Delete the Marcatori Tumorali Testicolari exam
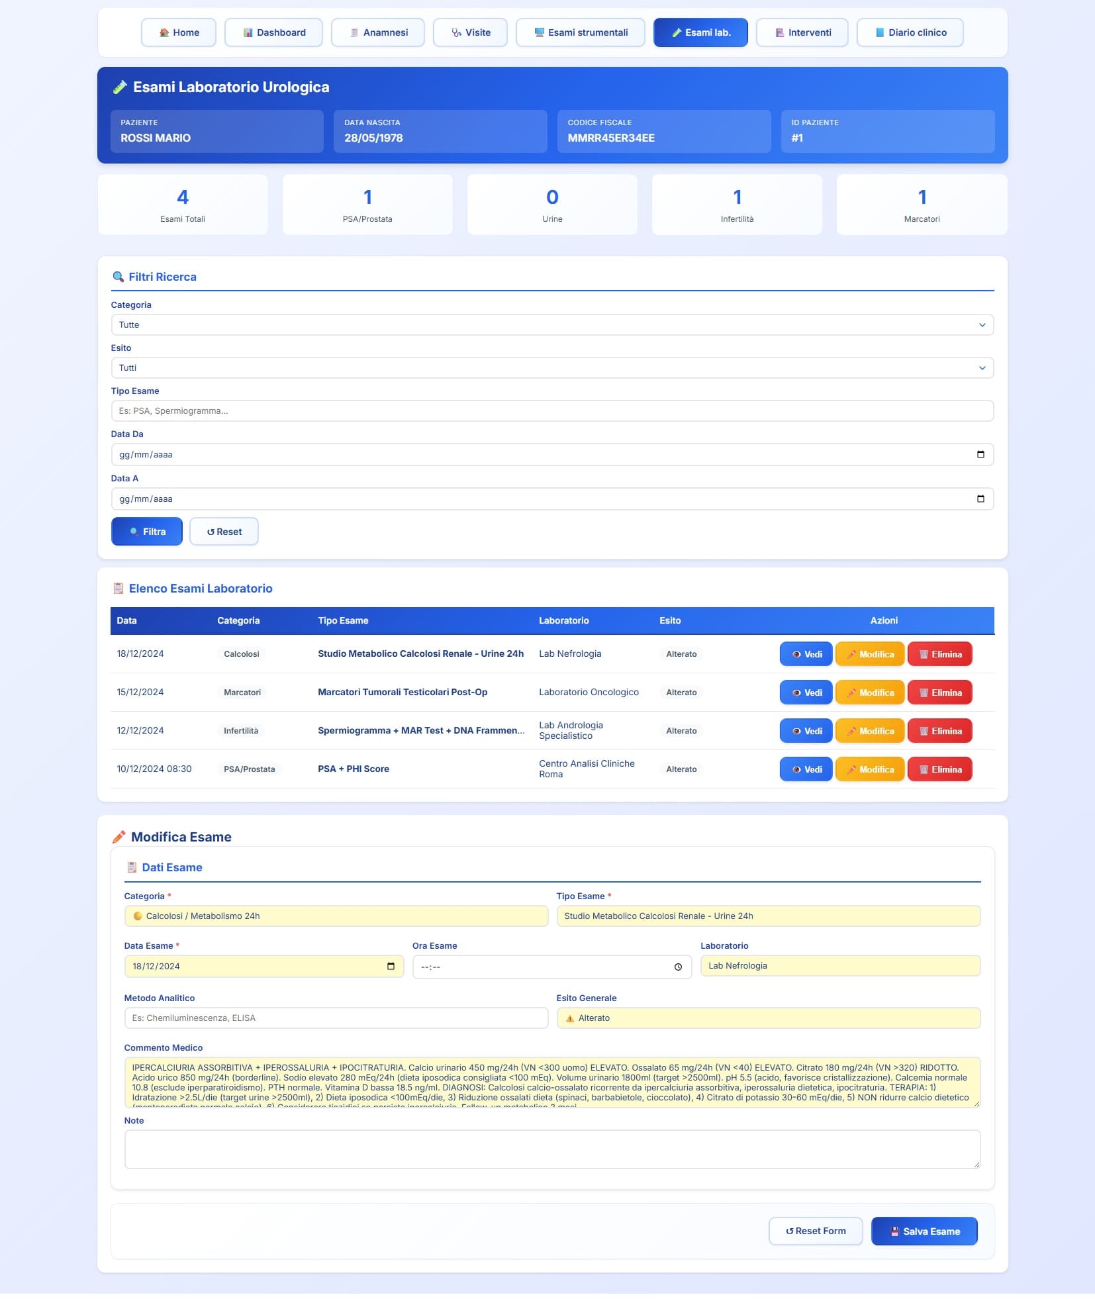 click(x=939, y=693)
